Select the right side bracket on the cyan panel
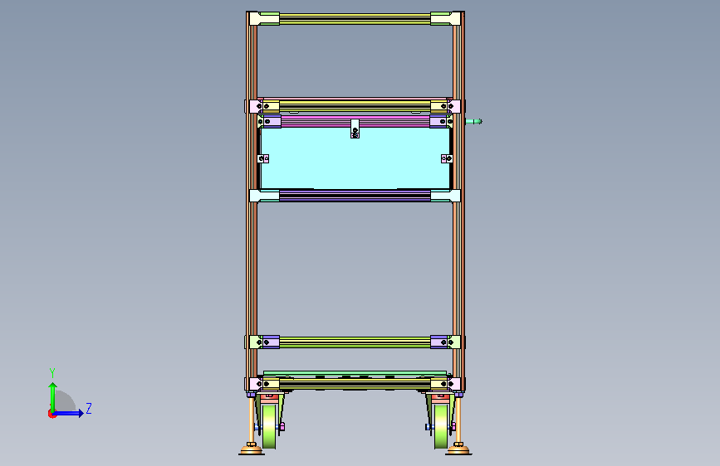 [x=447, y=158]
